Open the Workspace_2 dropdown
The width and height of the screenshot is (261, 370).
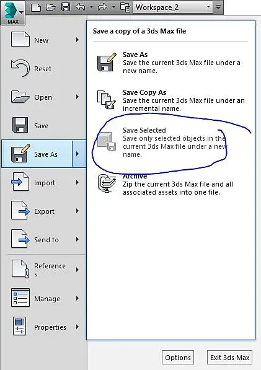173,7
